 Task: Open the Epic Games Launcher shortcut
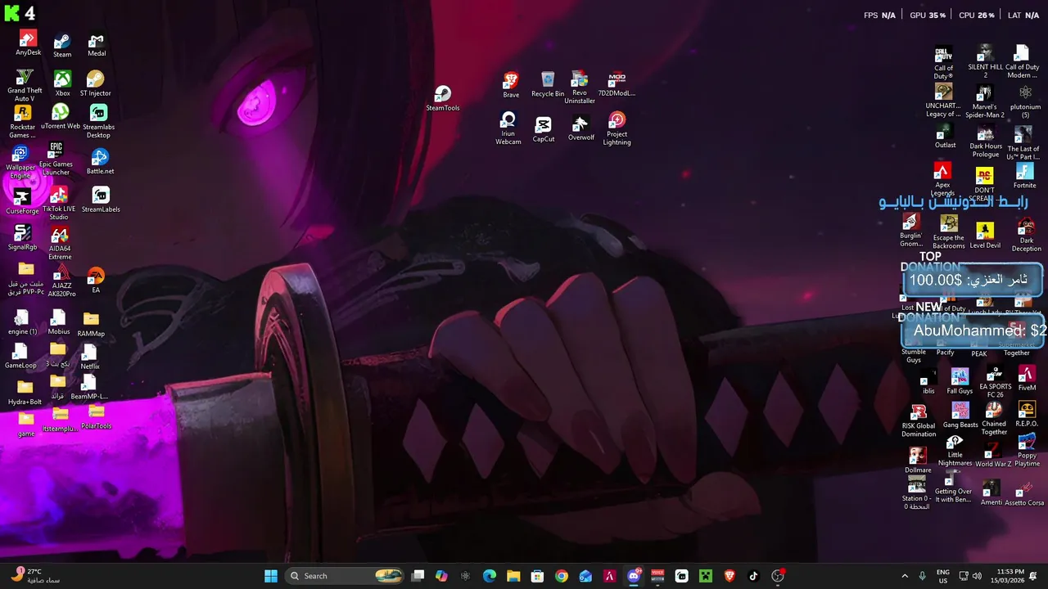click(x=56, y=160)
